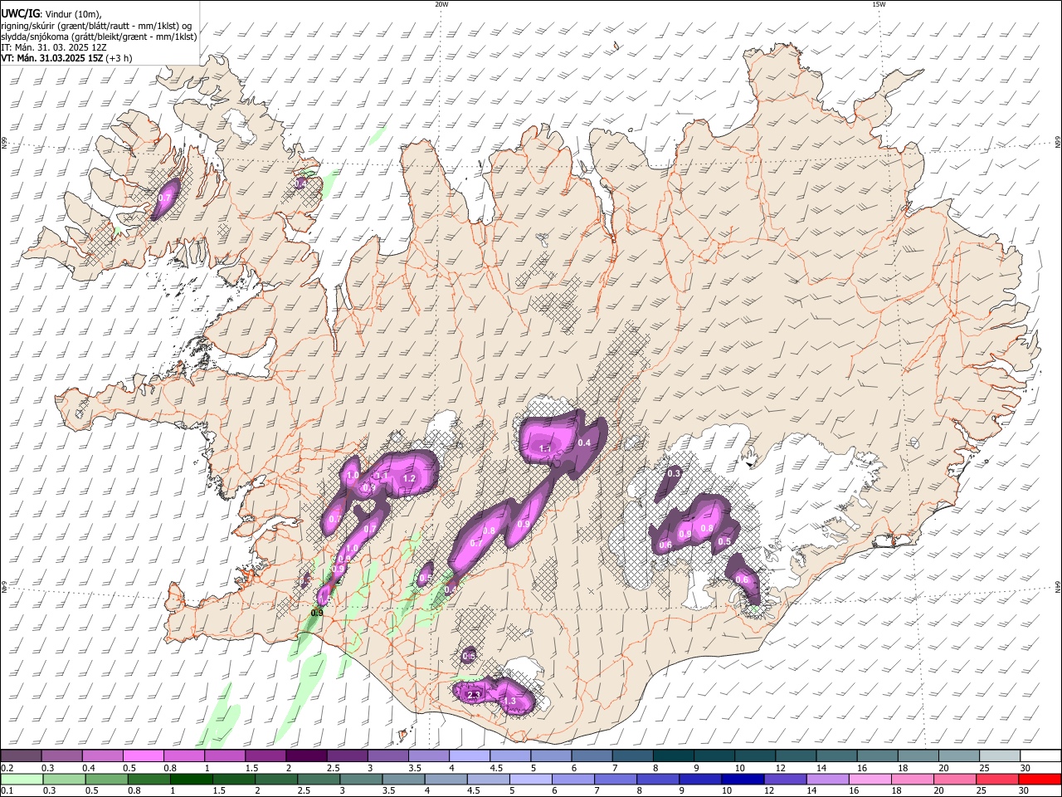Click the darkest purple 2–2.5 swatch in upper legend

pos(306,756)
